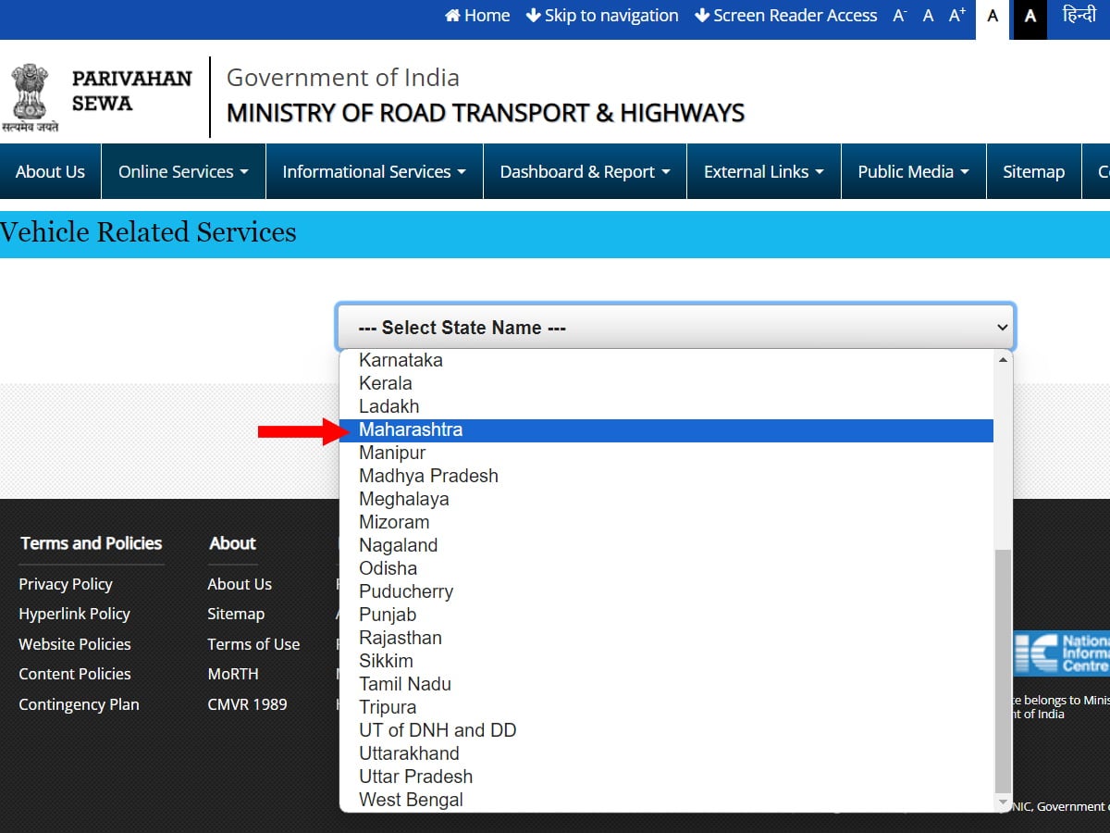Screen dimensions: 1110x833
Task: Increase font size with A+ button
Action: click(957, 16)
